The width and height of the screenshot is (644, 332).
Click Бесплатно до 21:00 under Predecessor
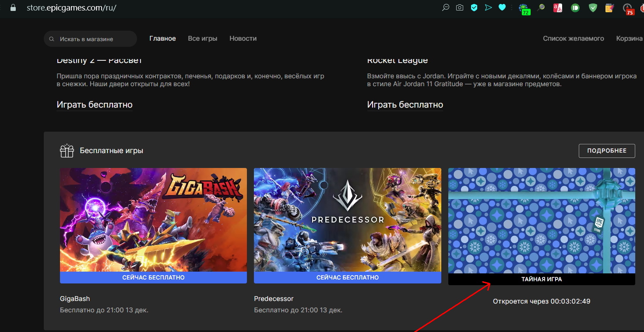298,310
